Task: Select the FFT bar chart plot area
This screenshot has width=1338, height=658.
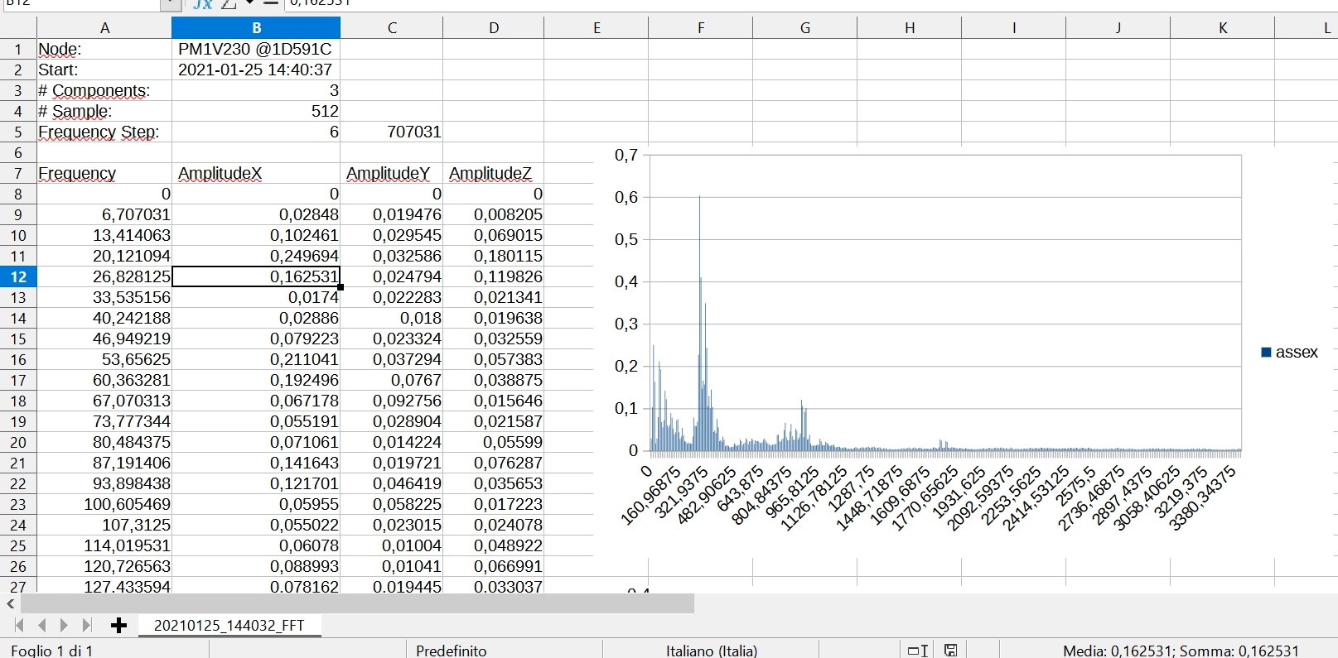Action: click(945, 303)
